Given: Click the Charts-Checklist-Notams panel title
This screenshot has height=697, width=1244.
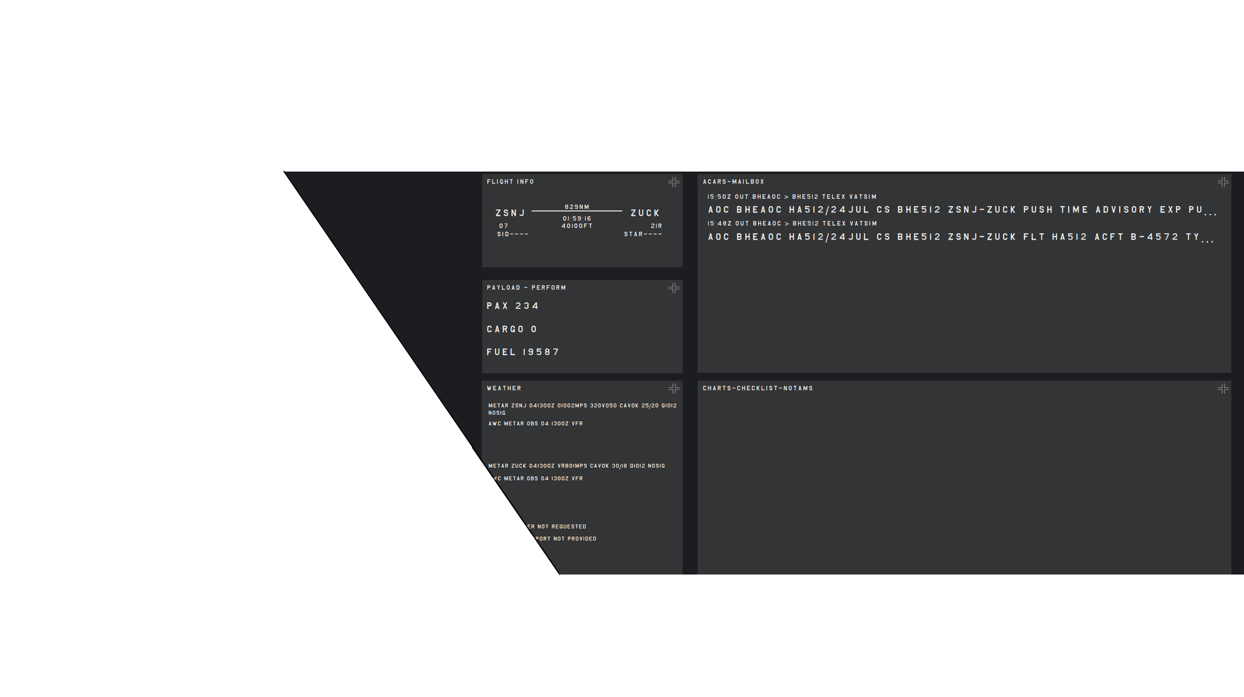Looking at the screenshot, I should click(x=758, y=388).
